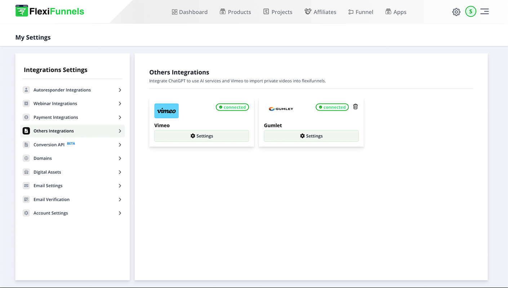Click the Vimeo connected status badge
This screenshot has width=508, height=288.
(232, 107)
